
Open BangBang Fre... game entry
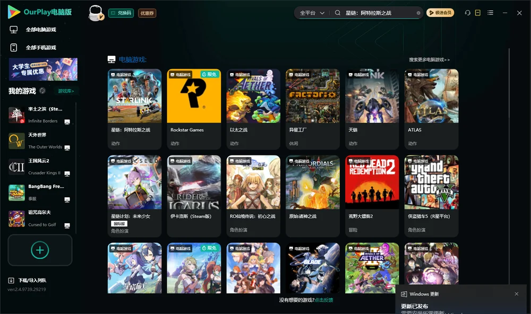pyautogui.click(x=40, y=193)
